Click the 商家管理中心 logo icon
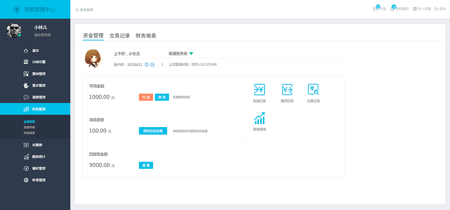The width and height of the screenshot is (450, 210). (x=17, y=9)
